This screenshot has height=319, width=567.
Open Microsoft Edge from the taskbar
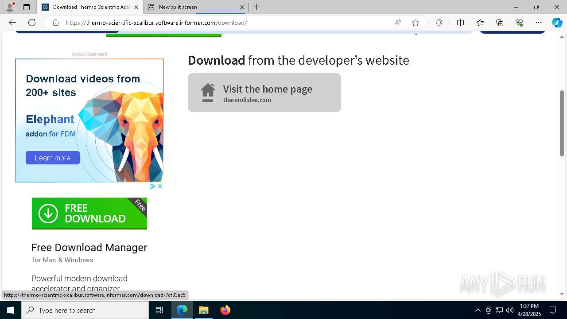coord(182,310)
